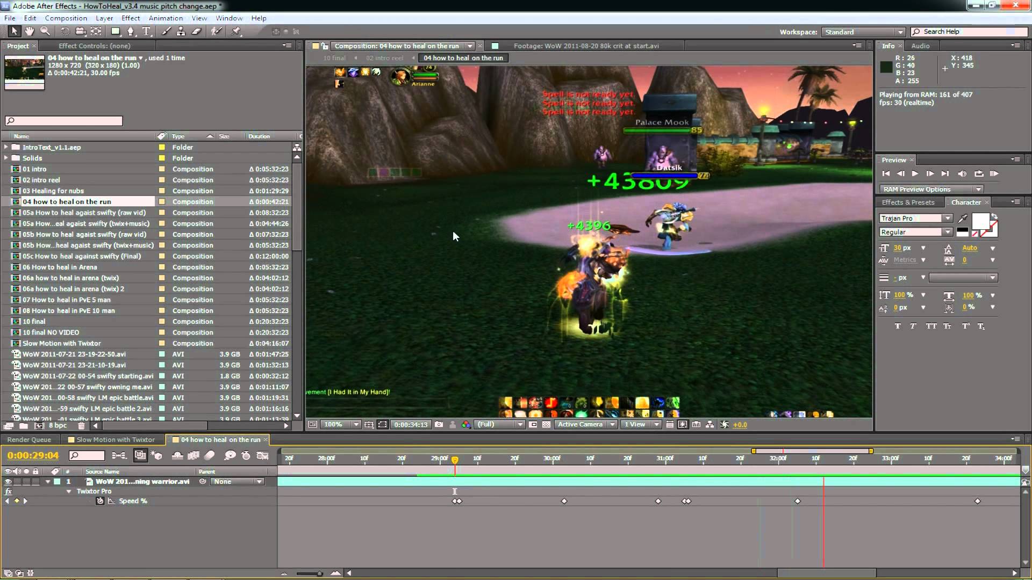Open the RAM Preview Options dropdown

point(933,189)
